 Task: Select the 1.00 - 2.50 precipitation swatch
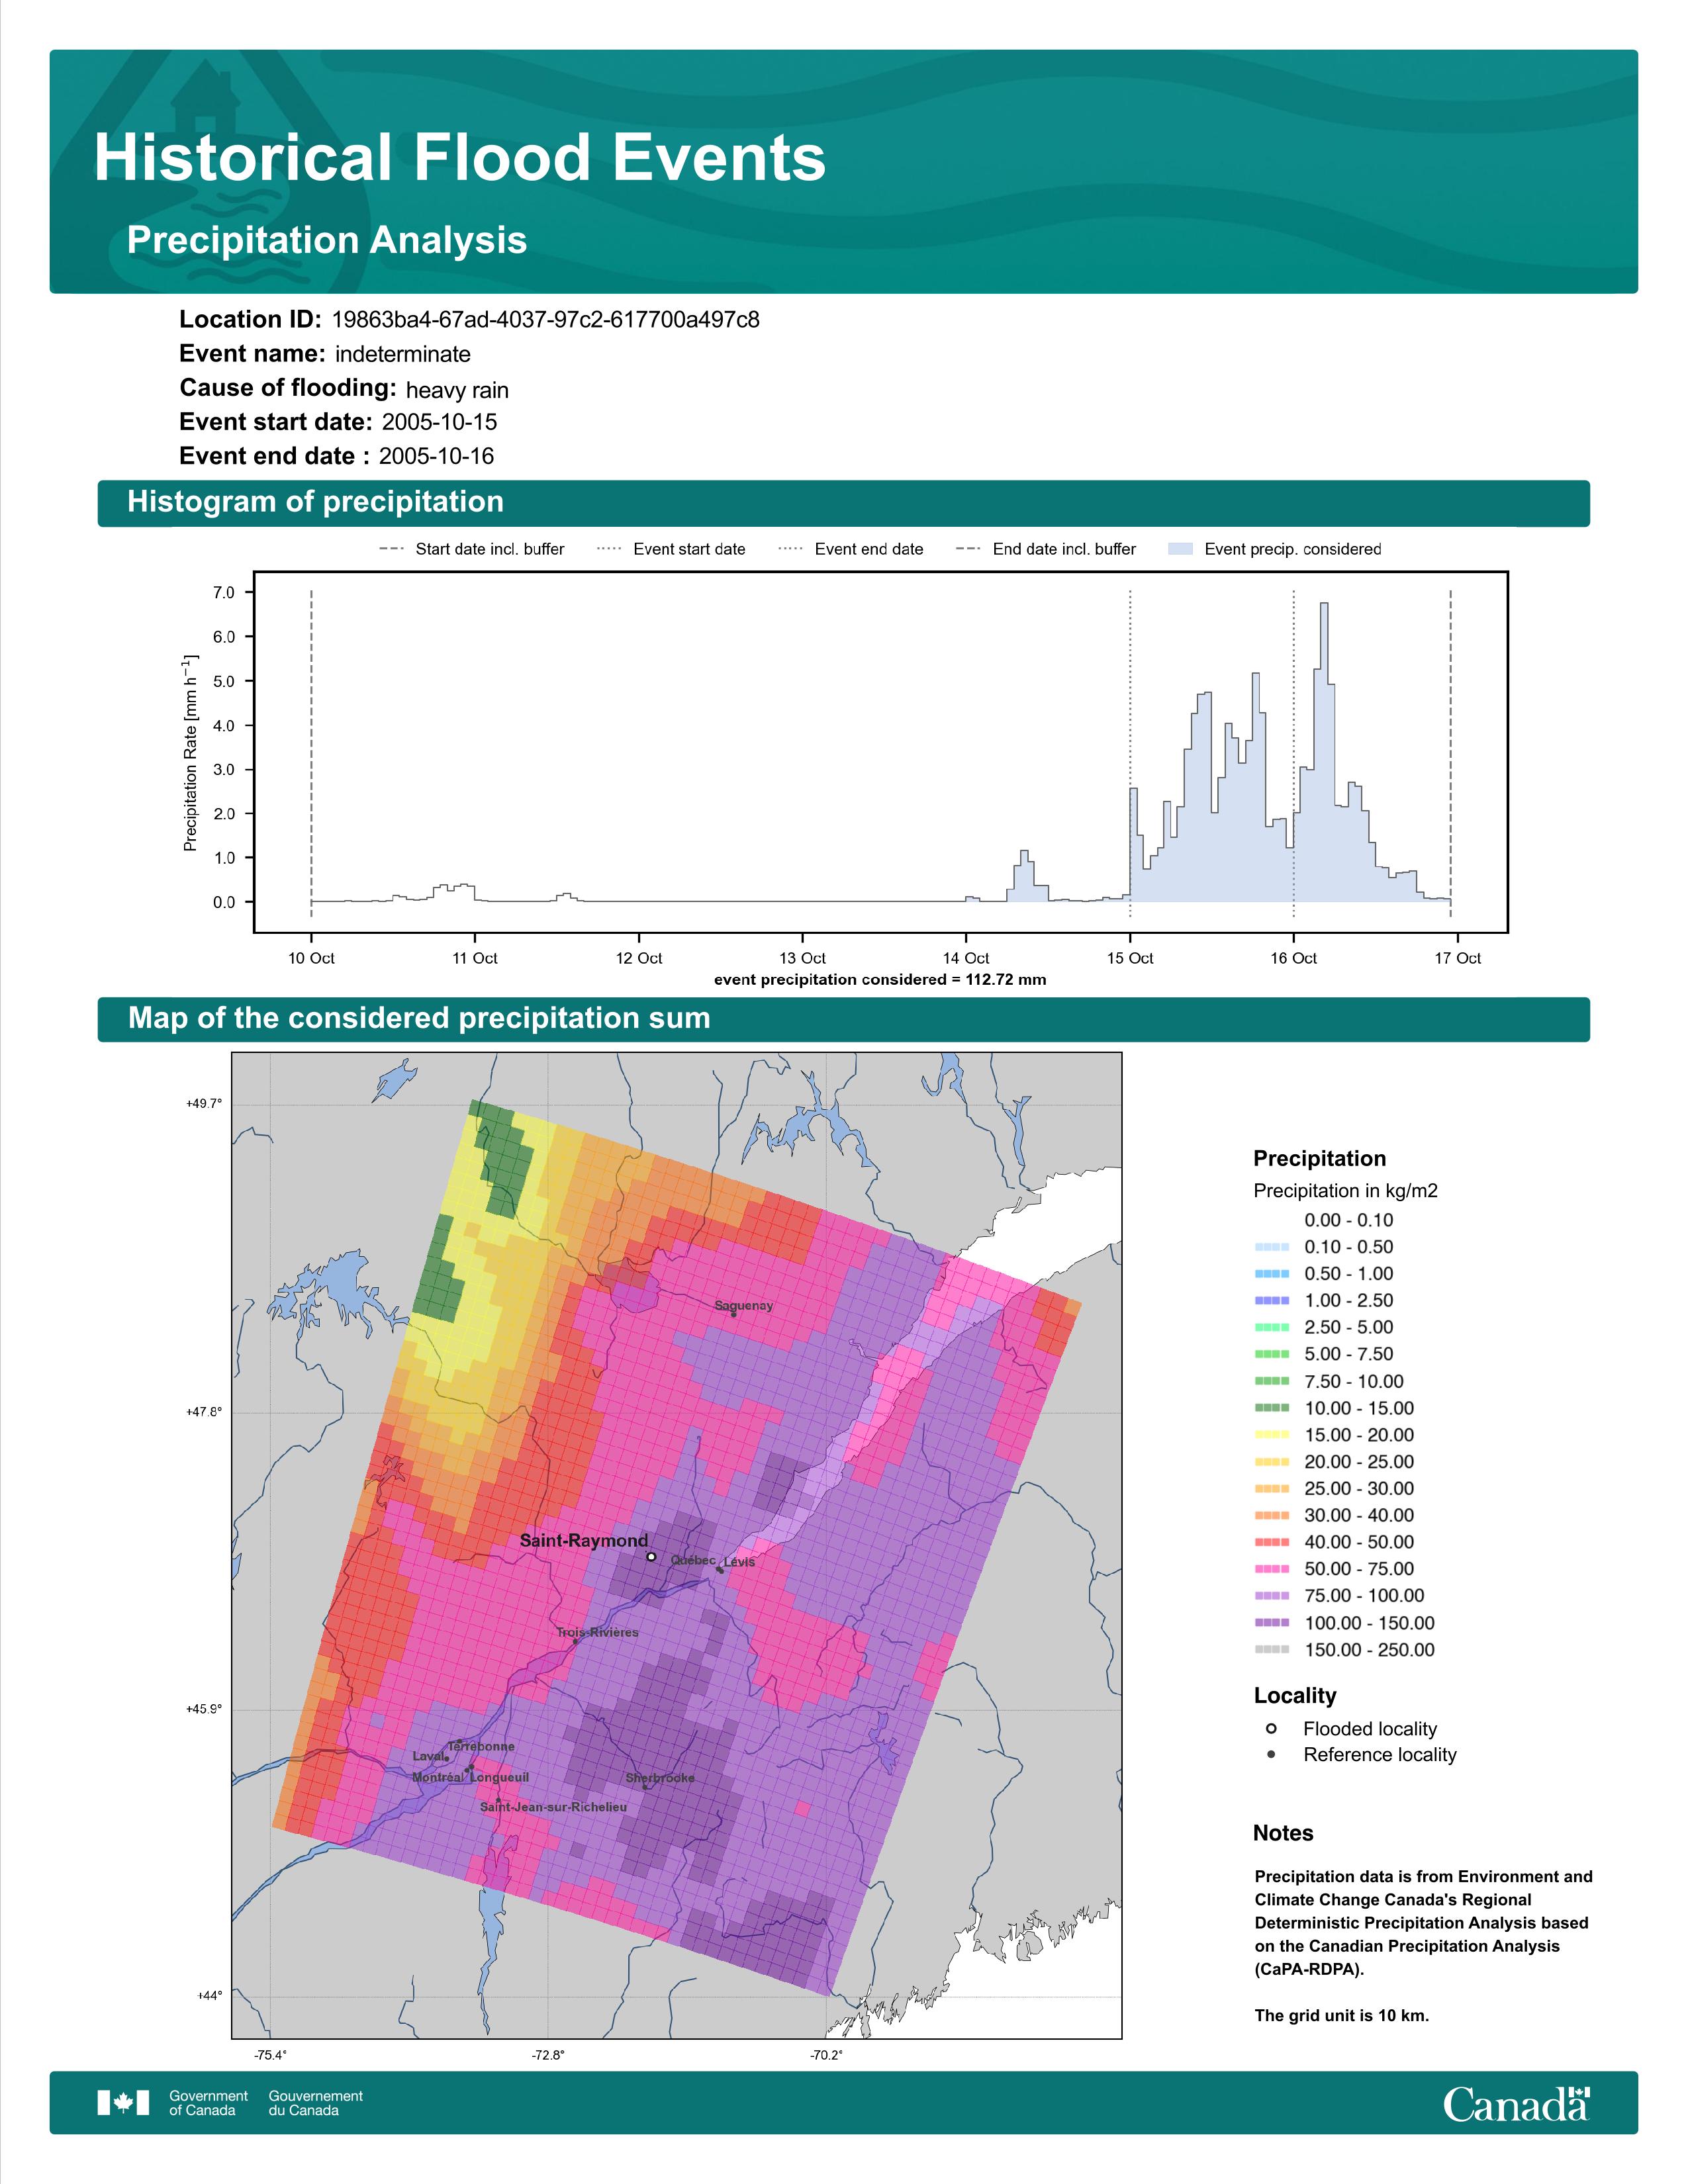1271,1300
